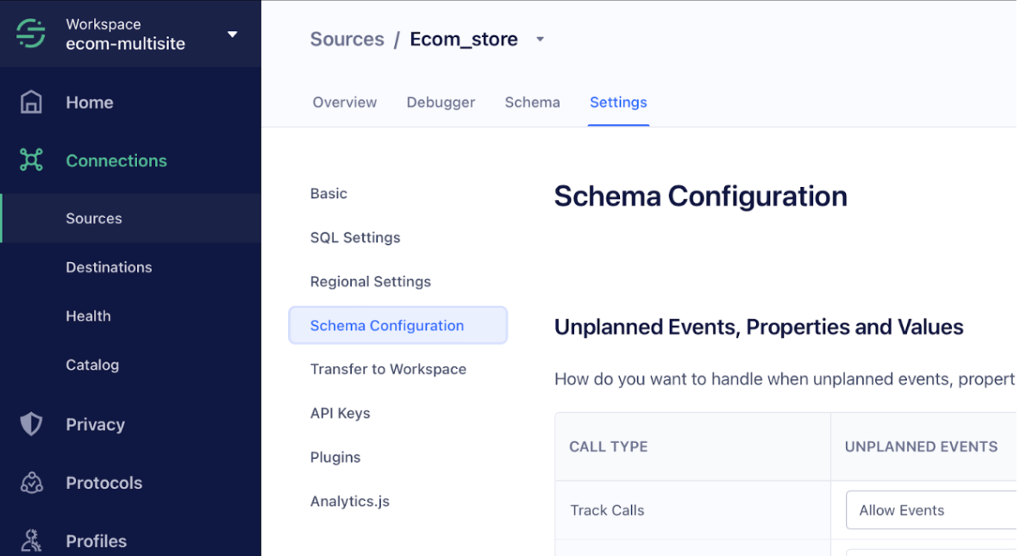
Task: Select the Settings tab
Action: tap(618, 102)
